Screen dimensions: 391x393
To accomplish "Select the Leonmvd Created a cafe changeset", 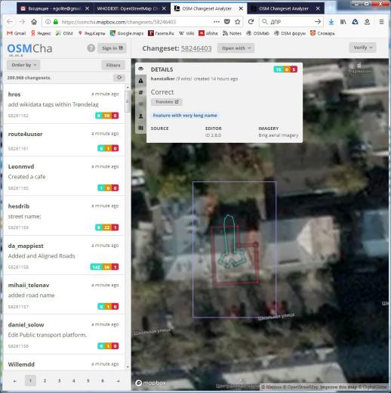I will coord(64,176).
